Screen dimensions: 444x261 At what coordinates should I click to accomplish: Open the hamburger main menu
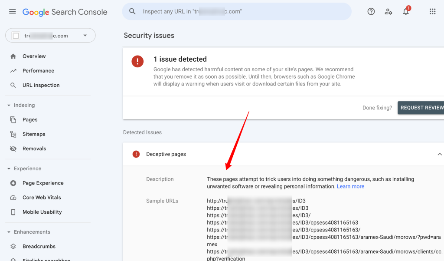coord(13,12)
